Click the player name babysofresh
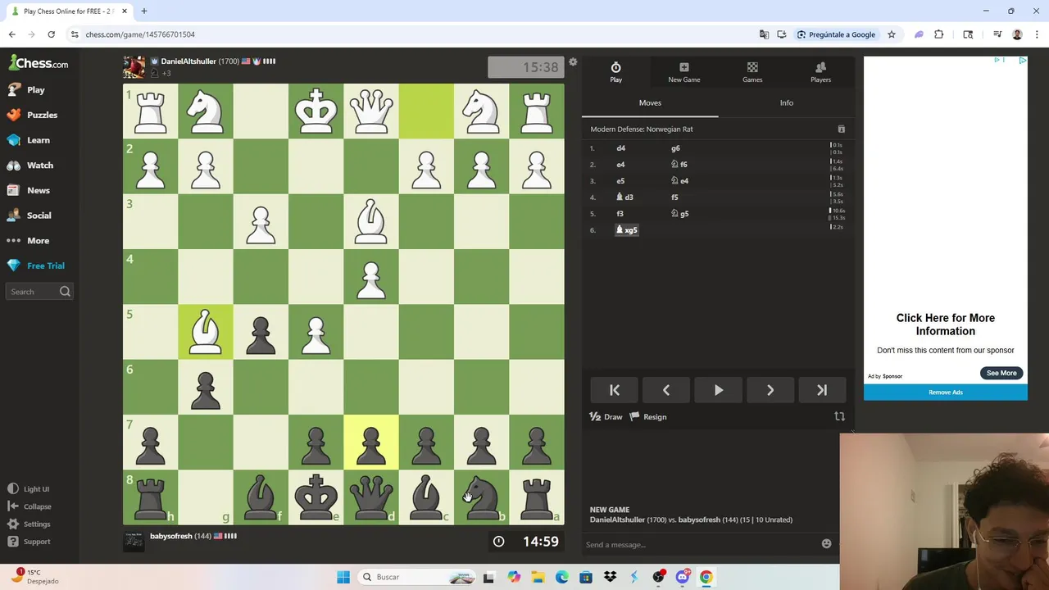The image size is (1049, 590). [170, 536]
